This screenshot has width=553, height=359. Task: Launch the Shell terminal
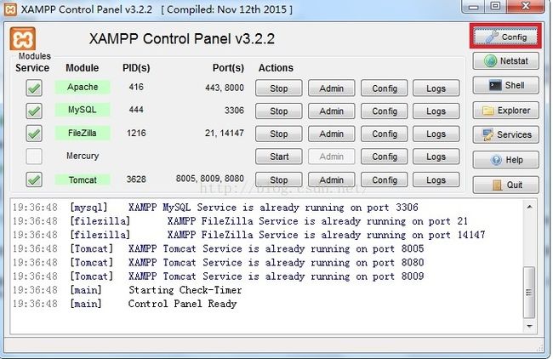tap(505, 85)
